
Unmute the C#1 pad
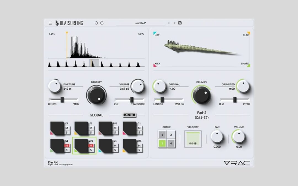[91, 145]
